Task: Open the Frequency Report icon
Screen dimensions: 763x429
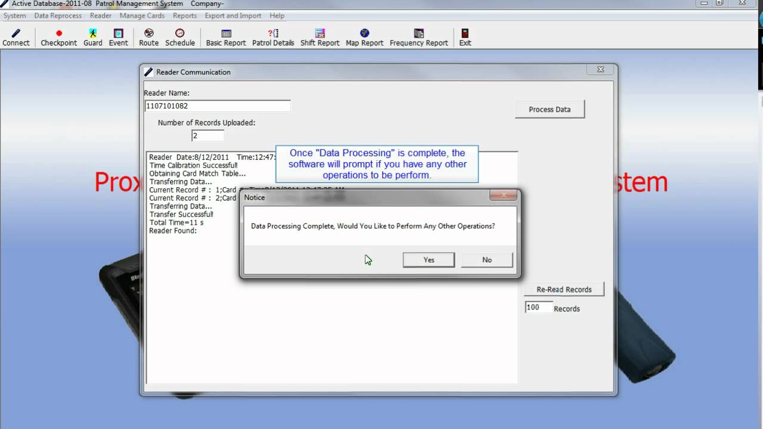Action: click(x=418, y=38)
